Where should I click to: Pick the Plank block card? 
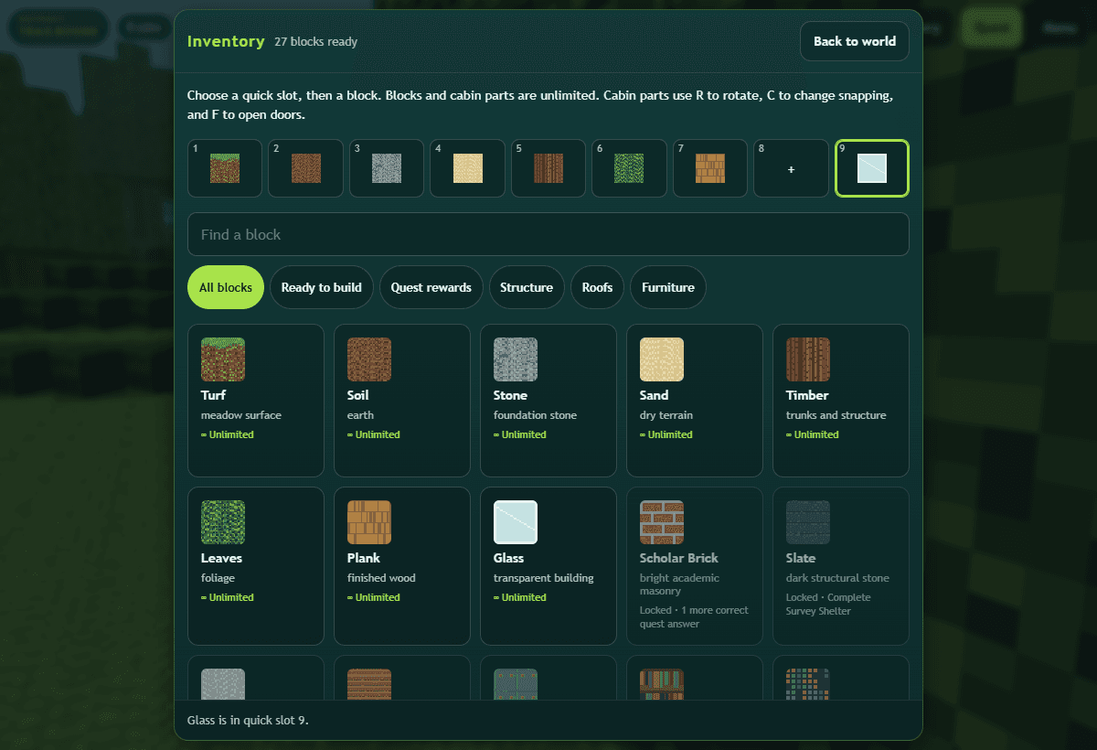pos(402,566)
